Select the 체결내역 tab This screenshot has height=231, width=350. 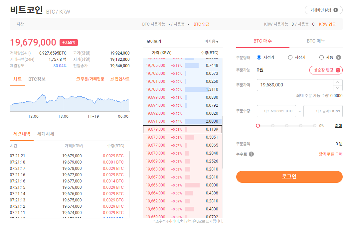point(22,134)
